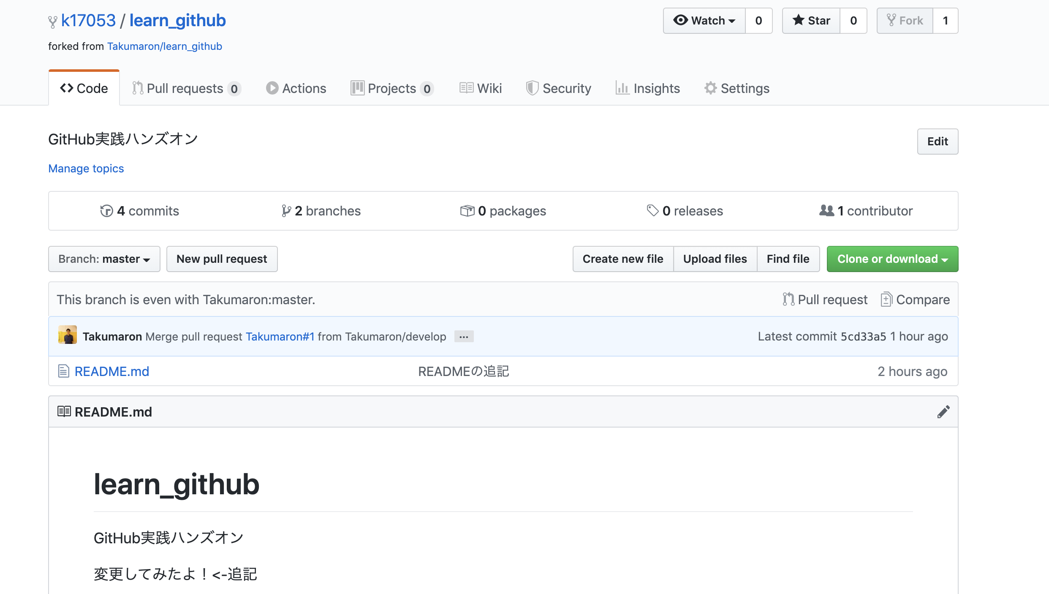1049x594 pixels.
Task: Click the README book icon in header
Action: click(64, 411)
